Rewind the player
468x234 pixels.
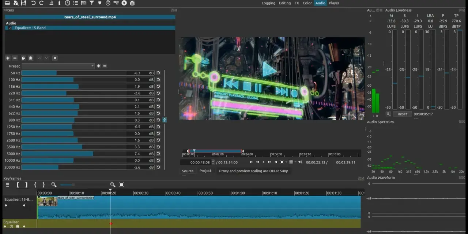pos(257,162)
